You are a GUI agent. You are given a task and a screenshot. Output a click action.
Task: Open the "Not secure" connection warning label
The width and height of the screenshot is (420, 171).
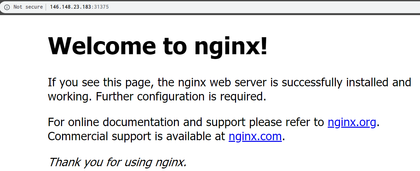tap(28, 7)
